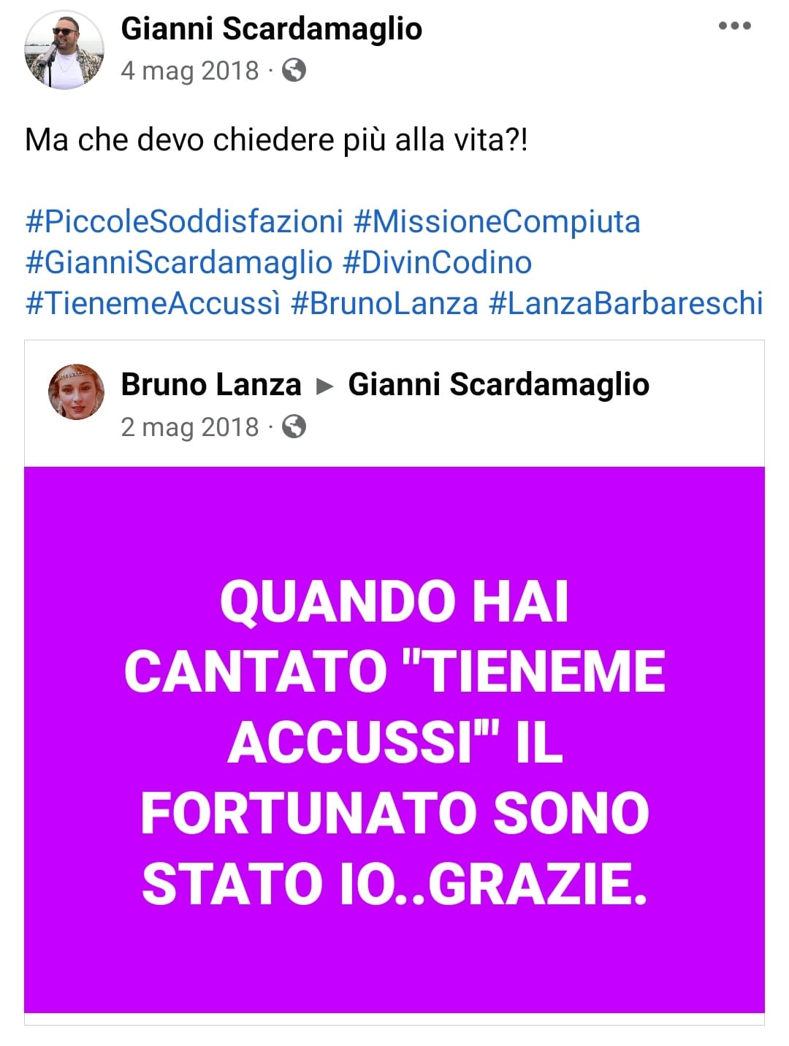
Task: Click the globe privacy icon beside 2 mag 2018
Action: (294, 426)
